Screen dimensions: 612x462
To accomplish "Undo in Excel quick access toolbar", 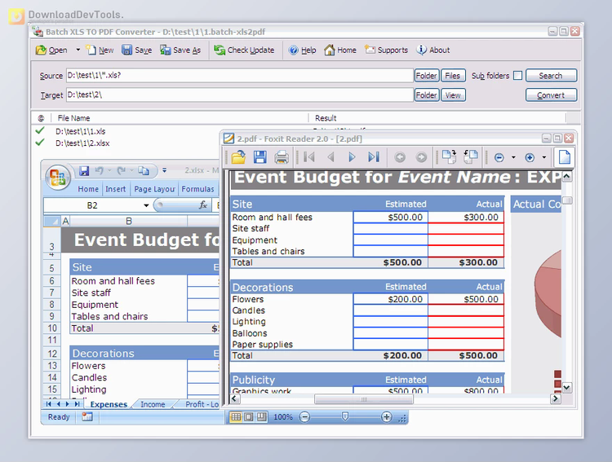I will coord(99,171).
